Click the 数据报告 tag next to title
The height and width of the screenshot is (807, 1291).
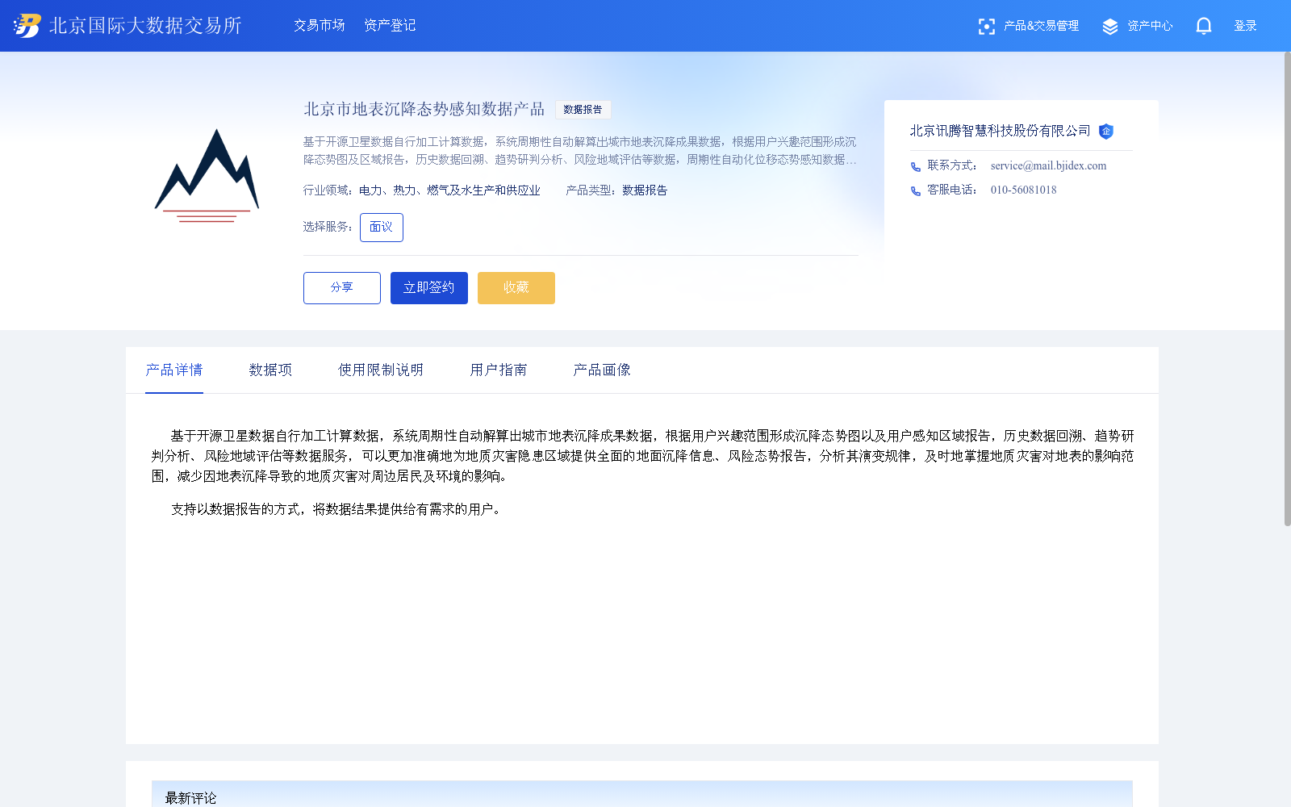(x=583, y=110)
